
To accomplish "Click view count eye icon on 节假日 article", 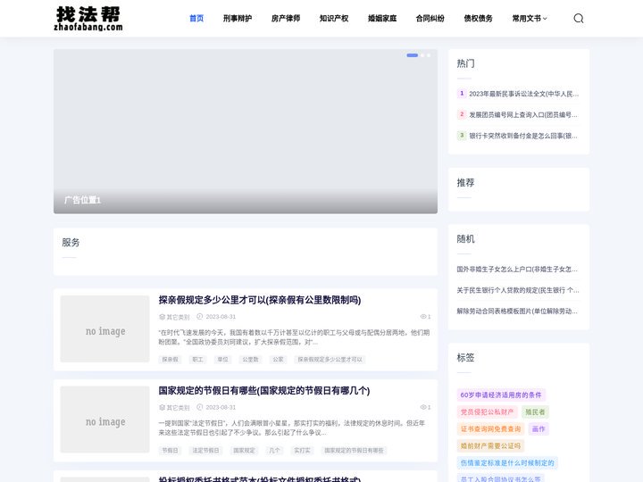I will pyautogui.click(x=423, y=407).
